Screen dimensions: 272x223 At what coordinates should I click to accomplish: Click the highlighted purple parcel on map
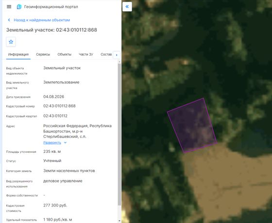(x=192, y=126)
